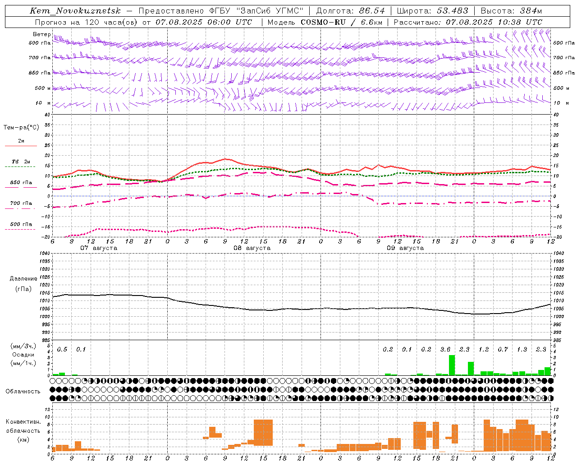Viewport: 577px width, 462px height.
Task: Click the 1.2 precipitation total value
Action: coord(484,350)
